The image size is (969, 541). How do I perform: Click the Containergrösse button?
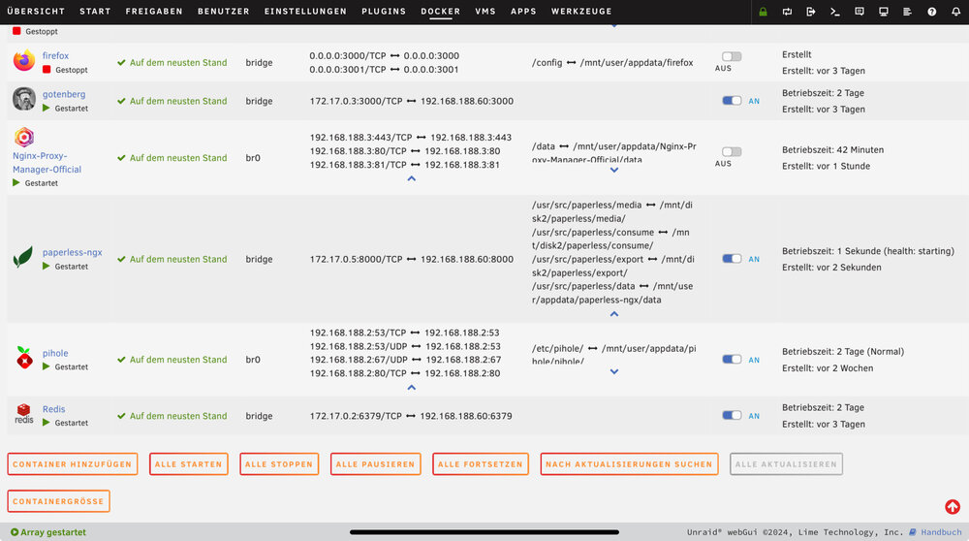click(x=59, y=501)
